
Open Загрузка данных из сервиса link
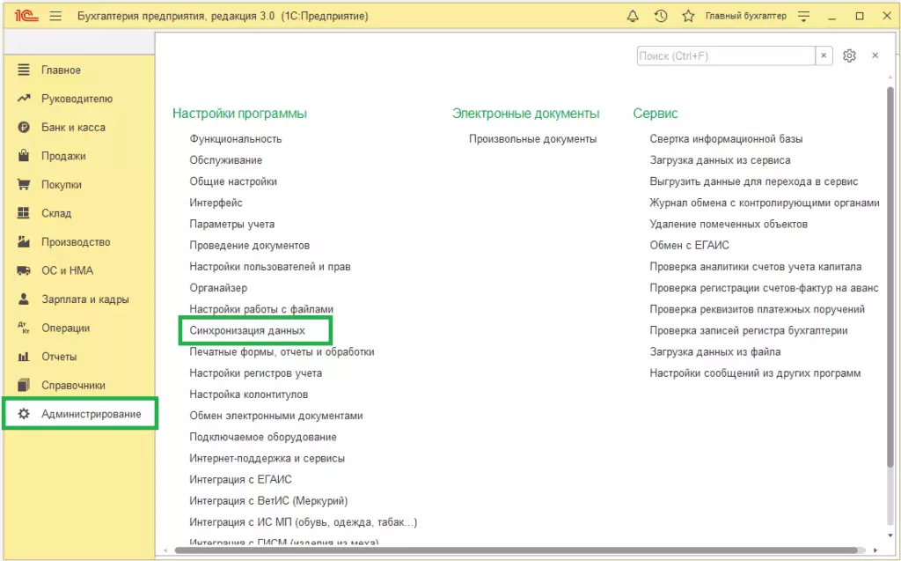tap(720, 160)
